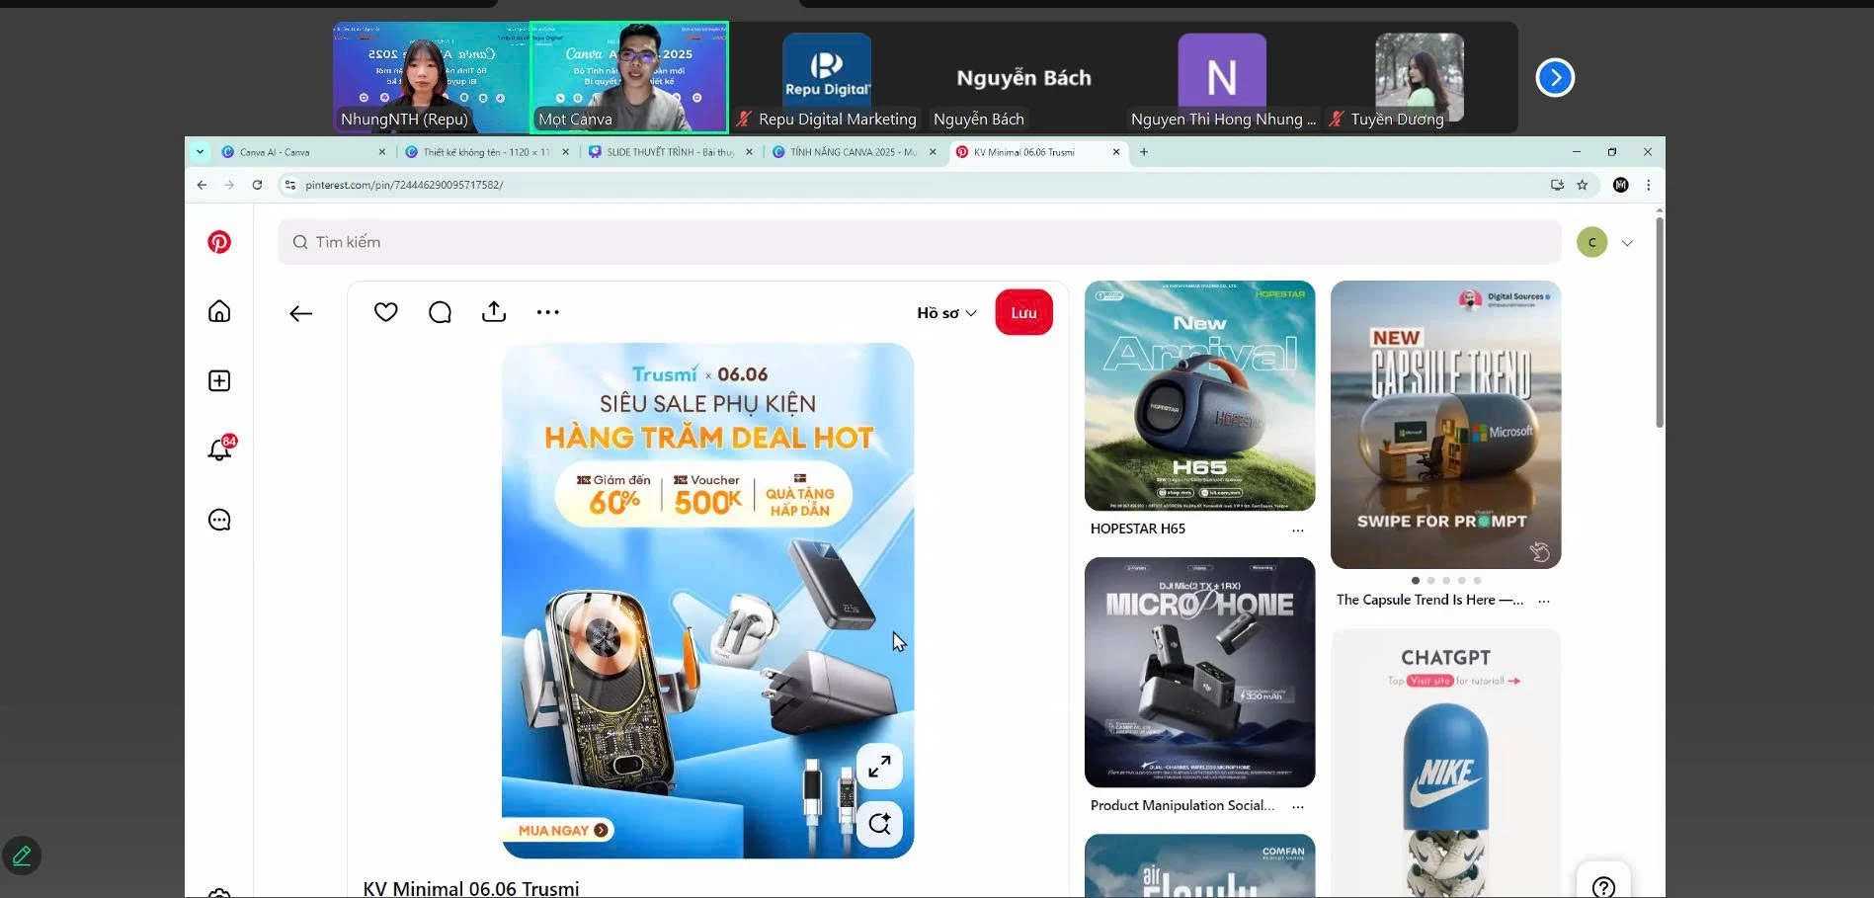Expand the Hồ sơ board dropdown
The image size is (1874, 898).
pyautogui.click(x=946, y=313)
